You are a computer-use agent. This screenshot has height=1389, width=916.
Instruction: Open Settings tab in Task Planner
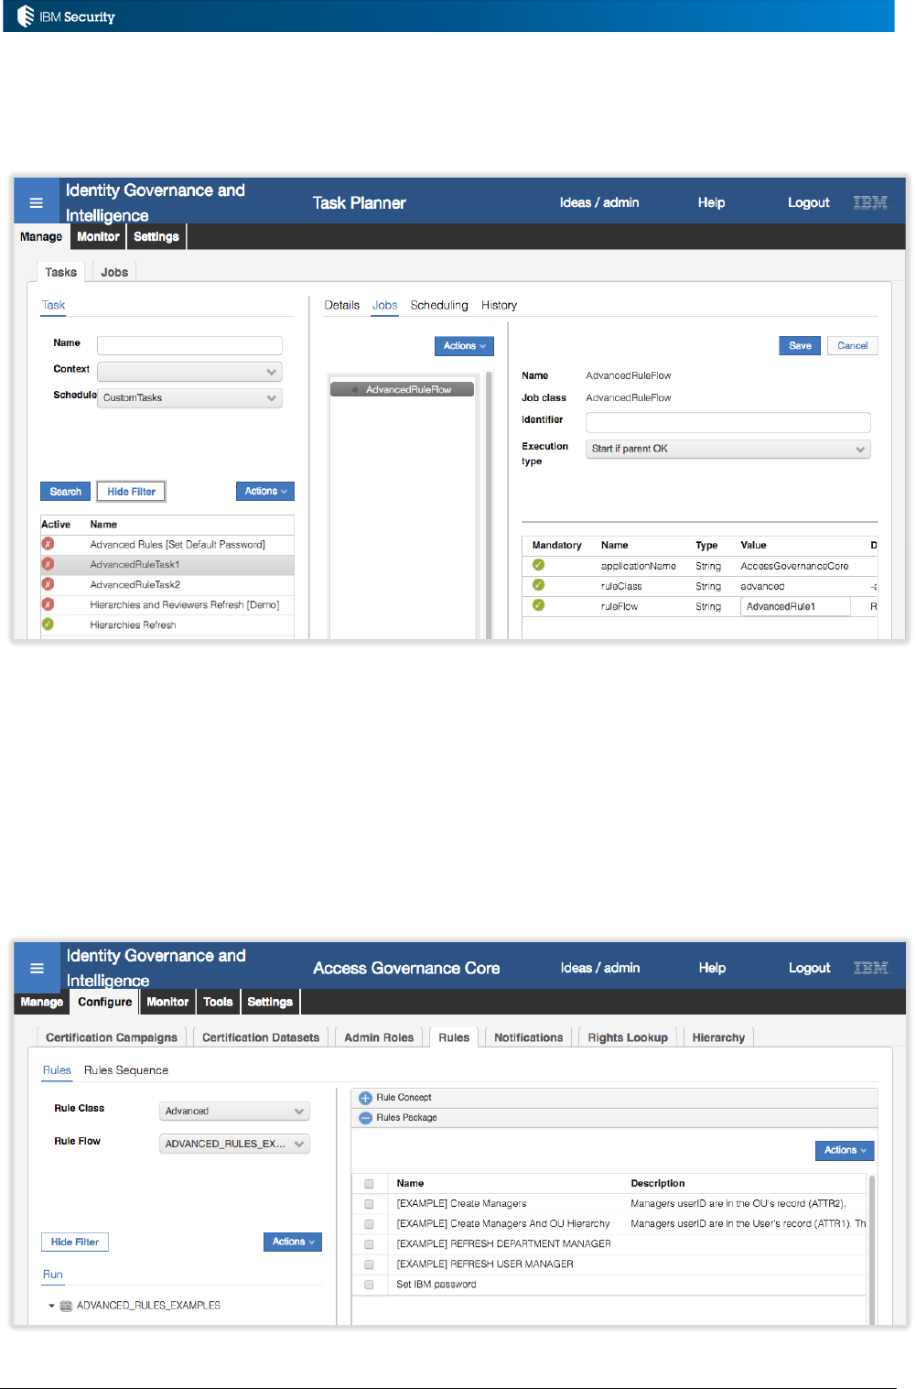coord(156,236)
